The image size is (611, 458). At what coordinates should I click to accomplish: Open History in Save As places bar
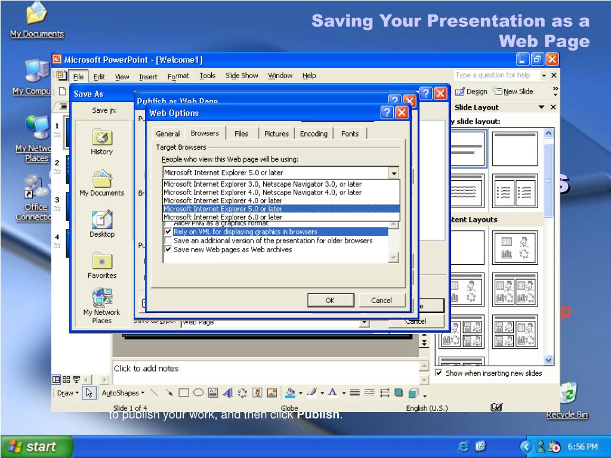coord(101,142)
